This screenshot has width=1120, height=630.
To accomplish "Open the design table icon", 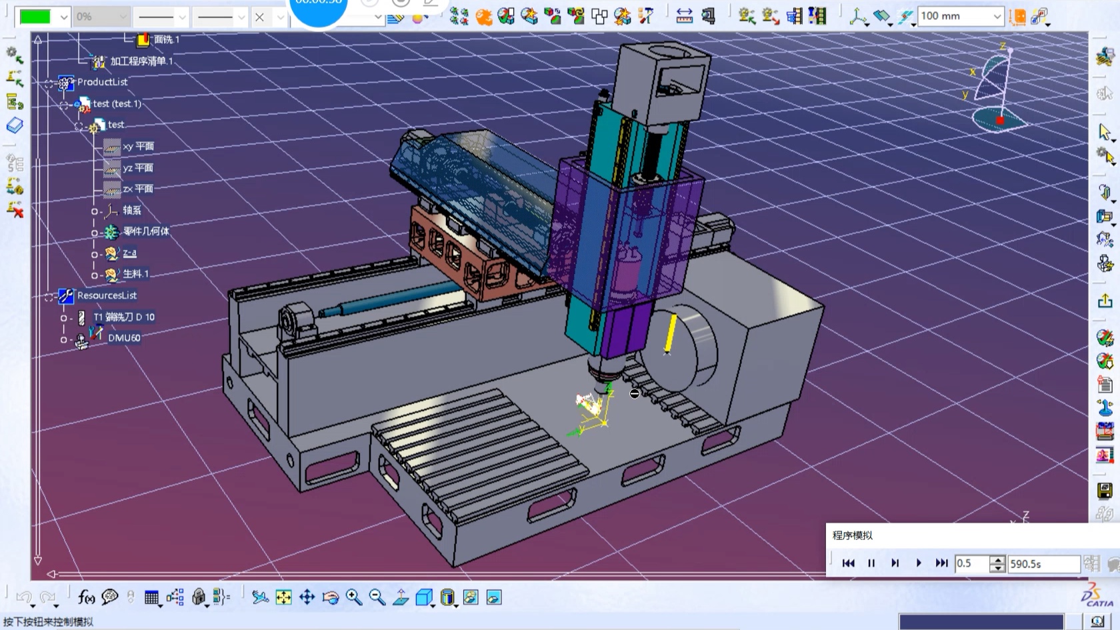I will (x=151, y=598).
